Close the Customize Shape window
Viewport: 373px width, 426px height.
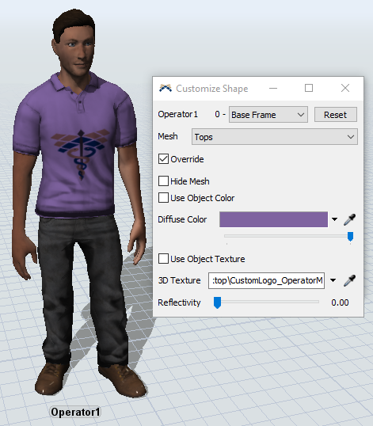click(345, 88)
